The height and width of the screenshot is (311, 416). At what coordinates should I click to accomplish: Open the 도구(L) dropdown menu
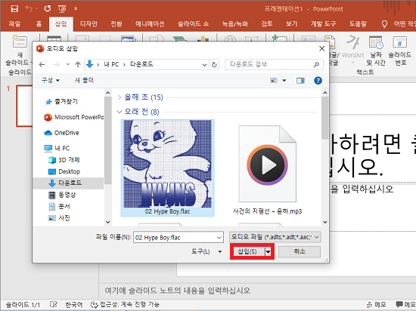click(x=206, y=251)
